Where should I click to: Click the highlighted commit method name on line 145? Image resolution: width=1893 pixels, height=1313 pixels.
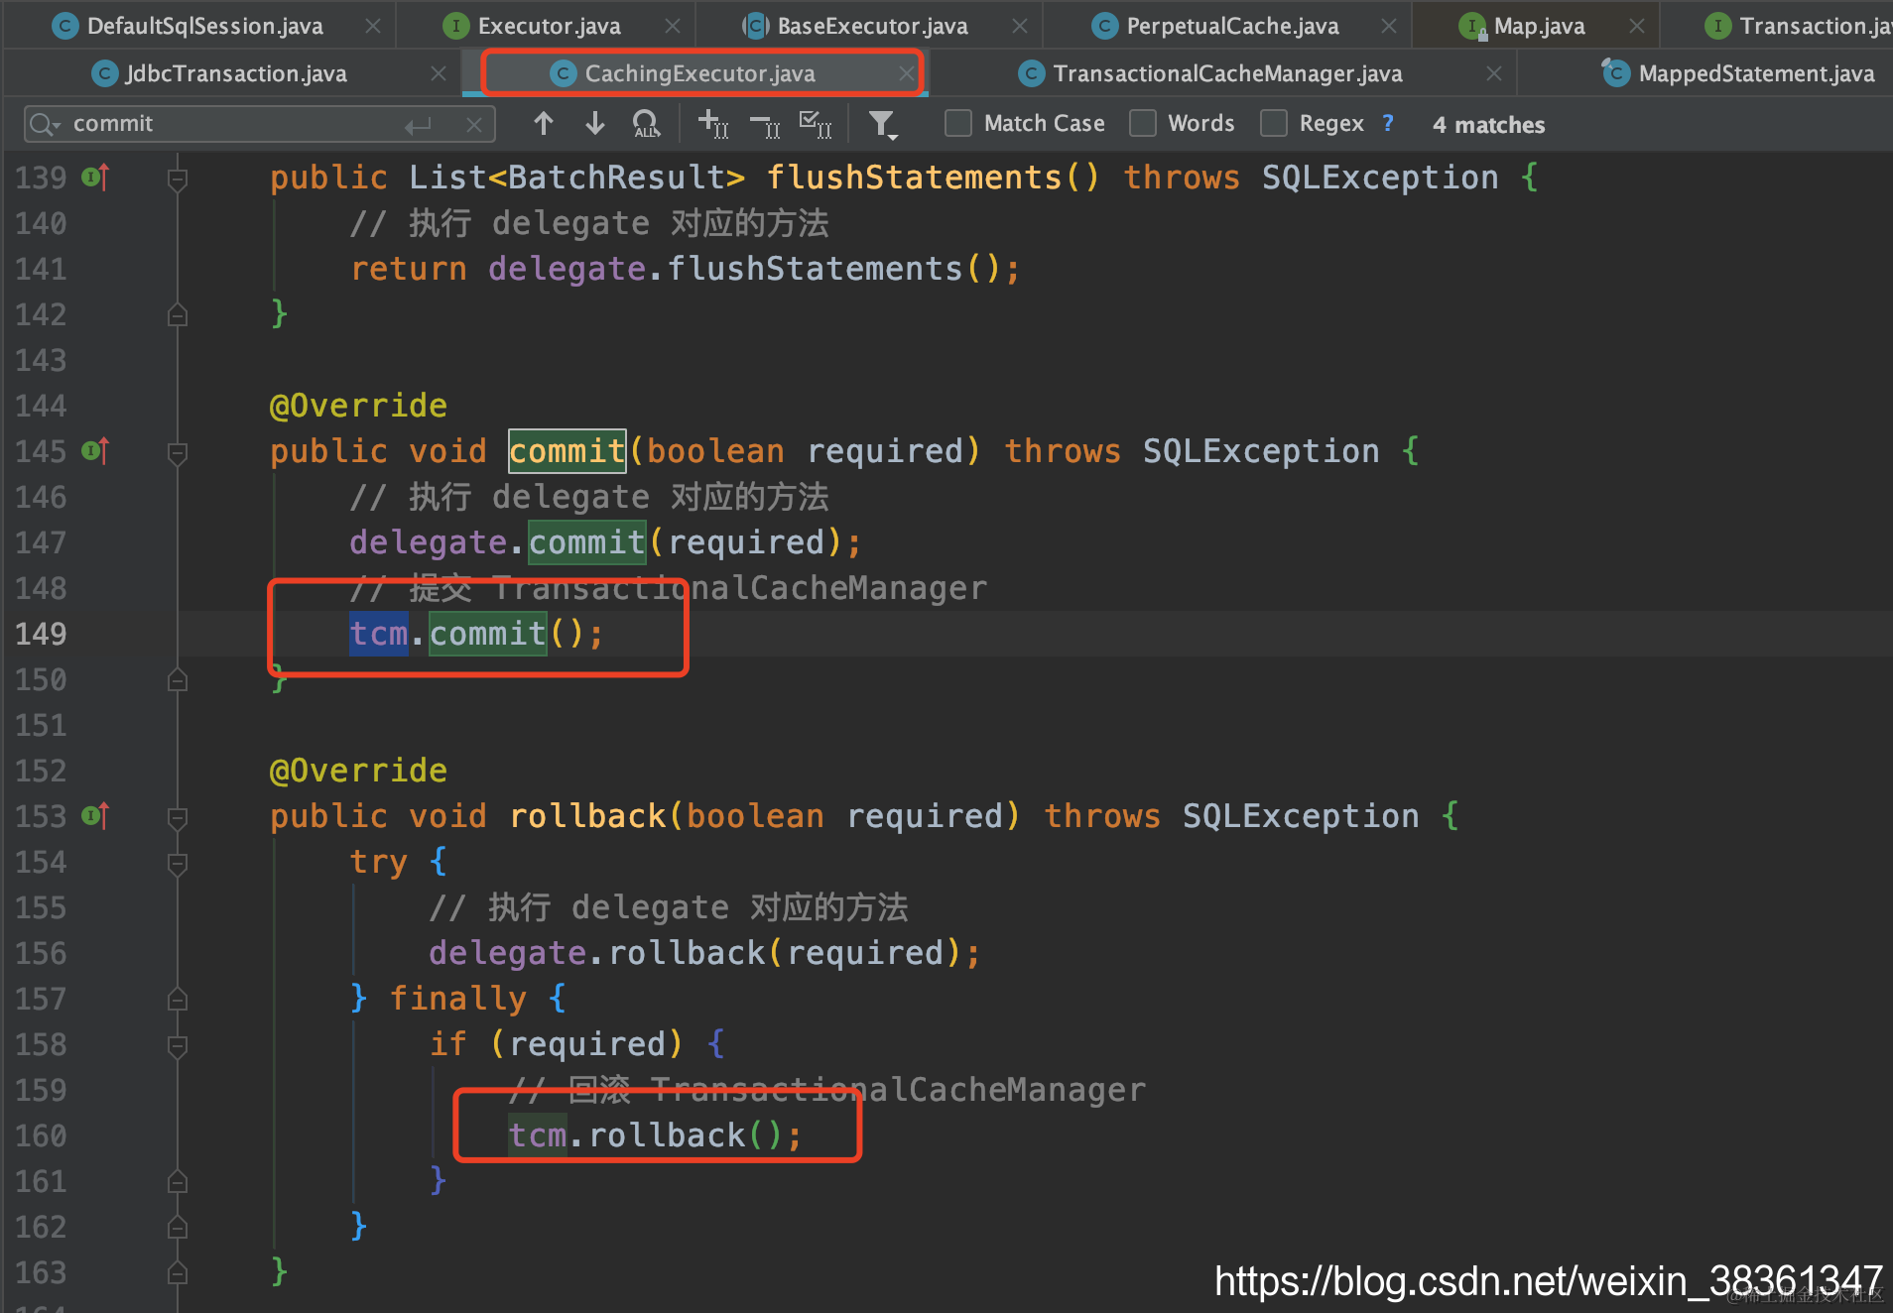(567, 451)
